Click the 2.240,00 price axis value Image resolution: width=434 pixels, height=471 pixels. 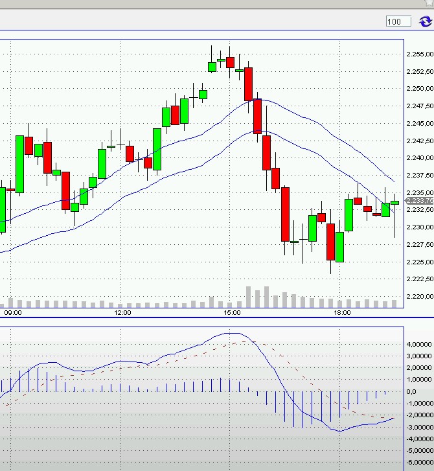click(420, 158)
